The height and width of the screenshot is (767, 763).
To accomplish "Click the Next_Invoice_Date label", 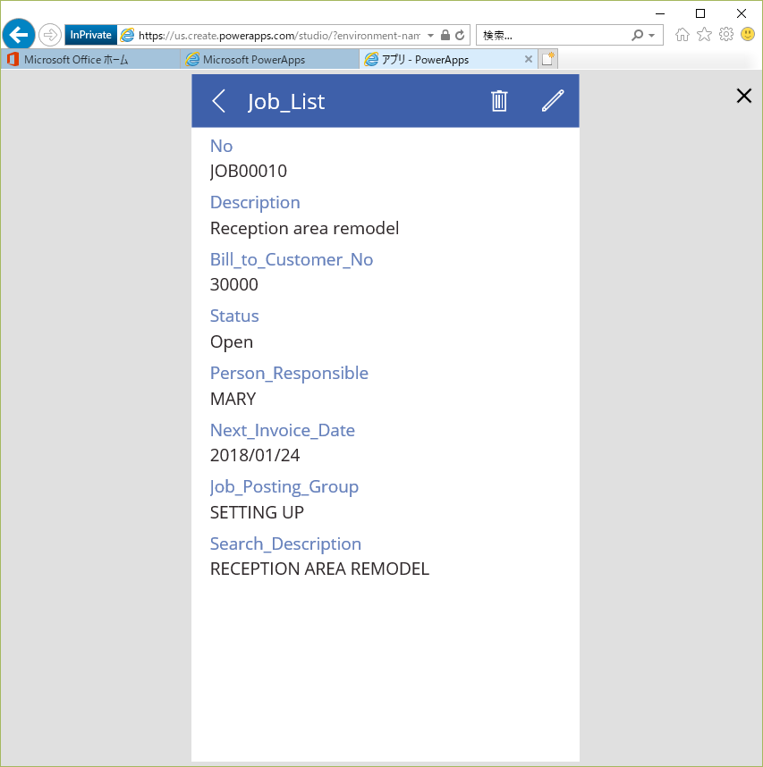I will pos(283,431).
